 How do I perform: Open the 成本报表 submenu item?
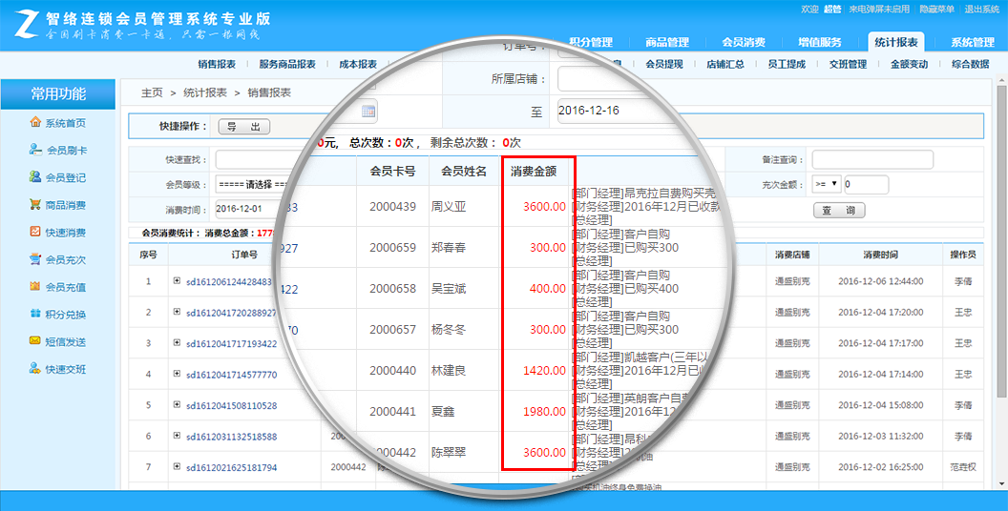(357, 64)
